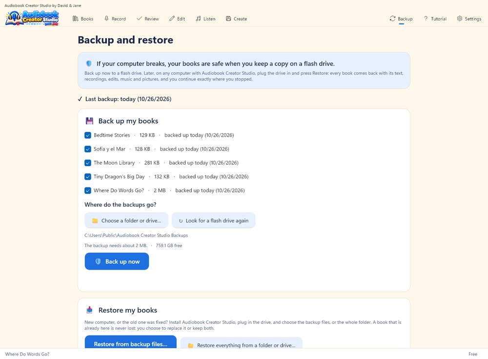Open Settings
This screenshot has height=359, width=488.
point(469,19)
